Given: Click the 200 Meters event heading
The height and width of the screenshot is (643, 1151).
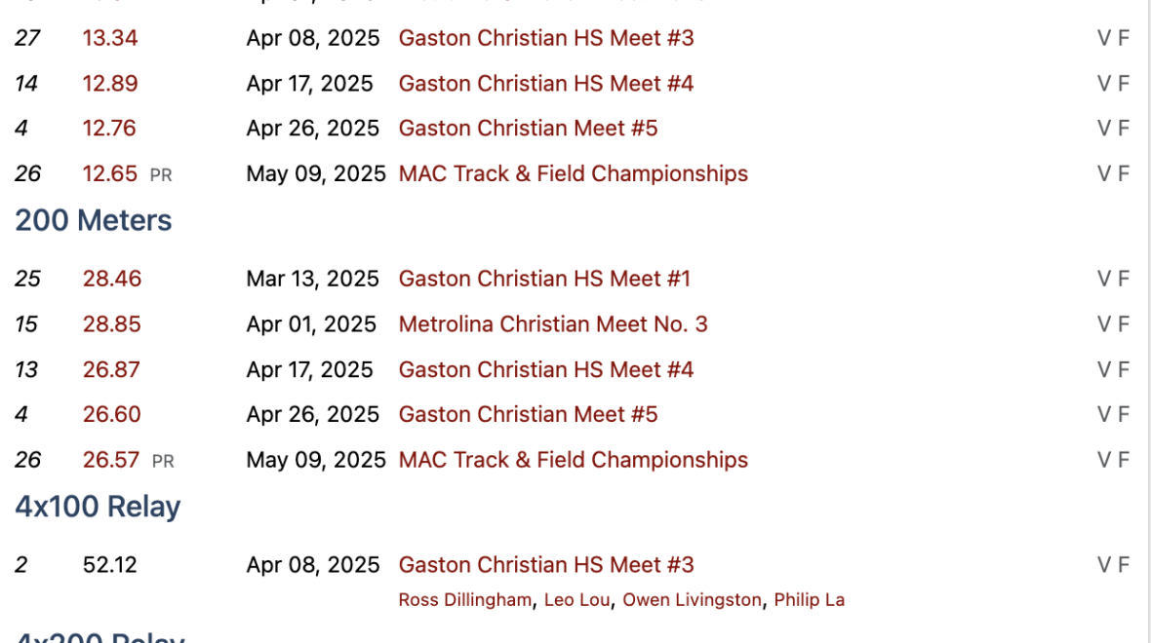Looking at the screenshot, I should coord(94,221).
